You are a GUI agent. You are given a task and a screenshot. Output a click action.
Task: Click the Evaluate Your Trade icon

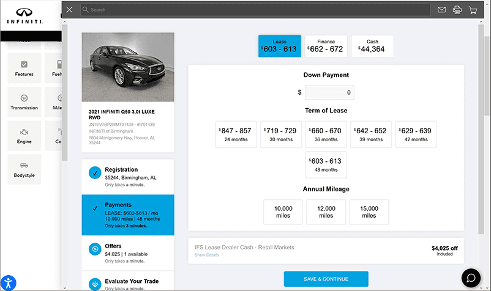(x=95, y=284)
